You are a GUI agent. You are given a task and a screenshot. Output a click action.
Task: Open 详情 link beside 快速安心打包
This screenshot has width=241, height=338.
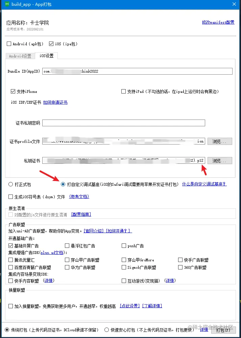[204, 330]
